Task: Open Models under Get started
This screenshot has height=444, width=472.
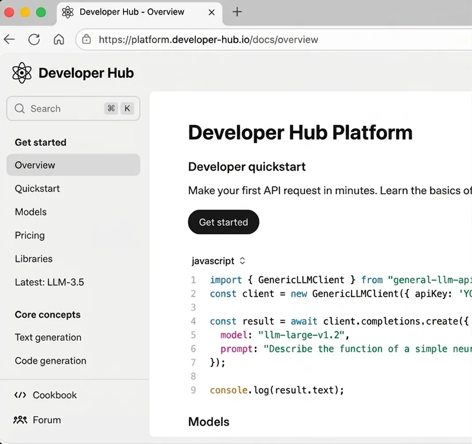Action: (x=30, y=212)
